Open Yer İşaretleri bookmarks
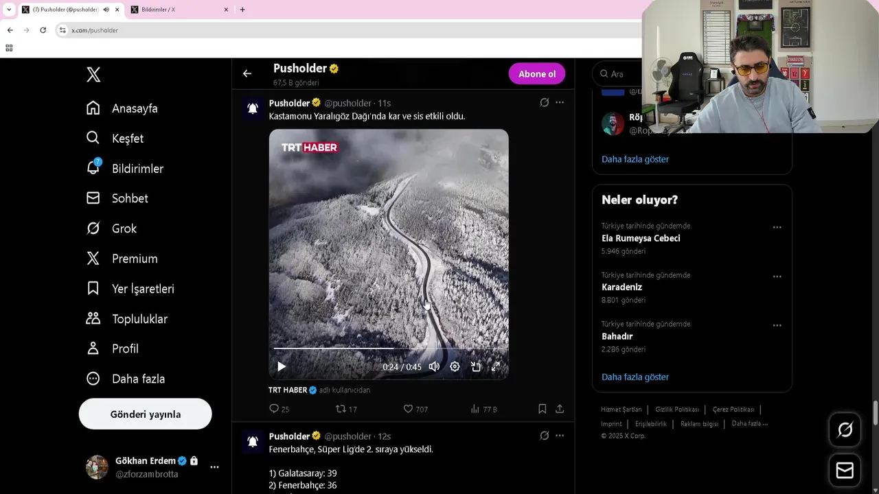The height and width of the screenshot is (494, 879). [x=130, y=289]
